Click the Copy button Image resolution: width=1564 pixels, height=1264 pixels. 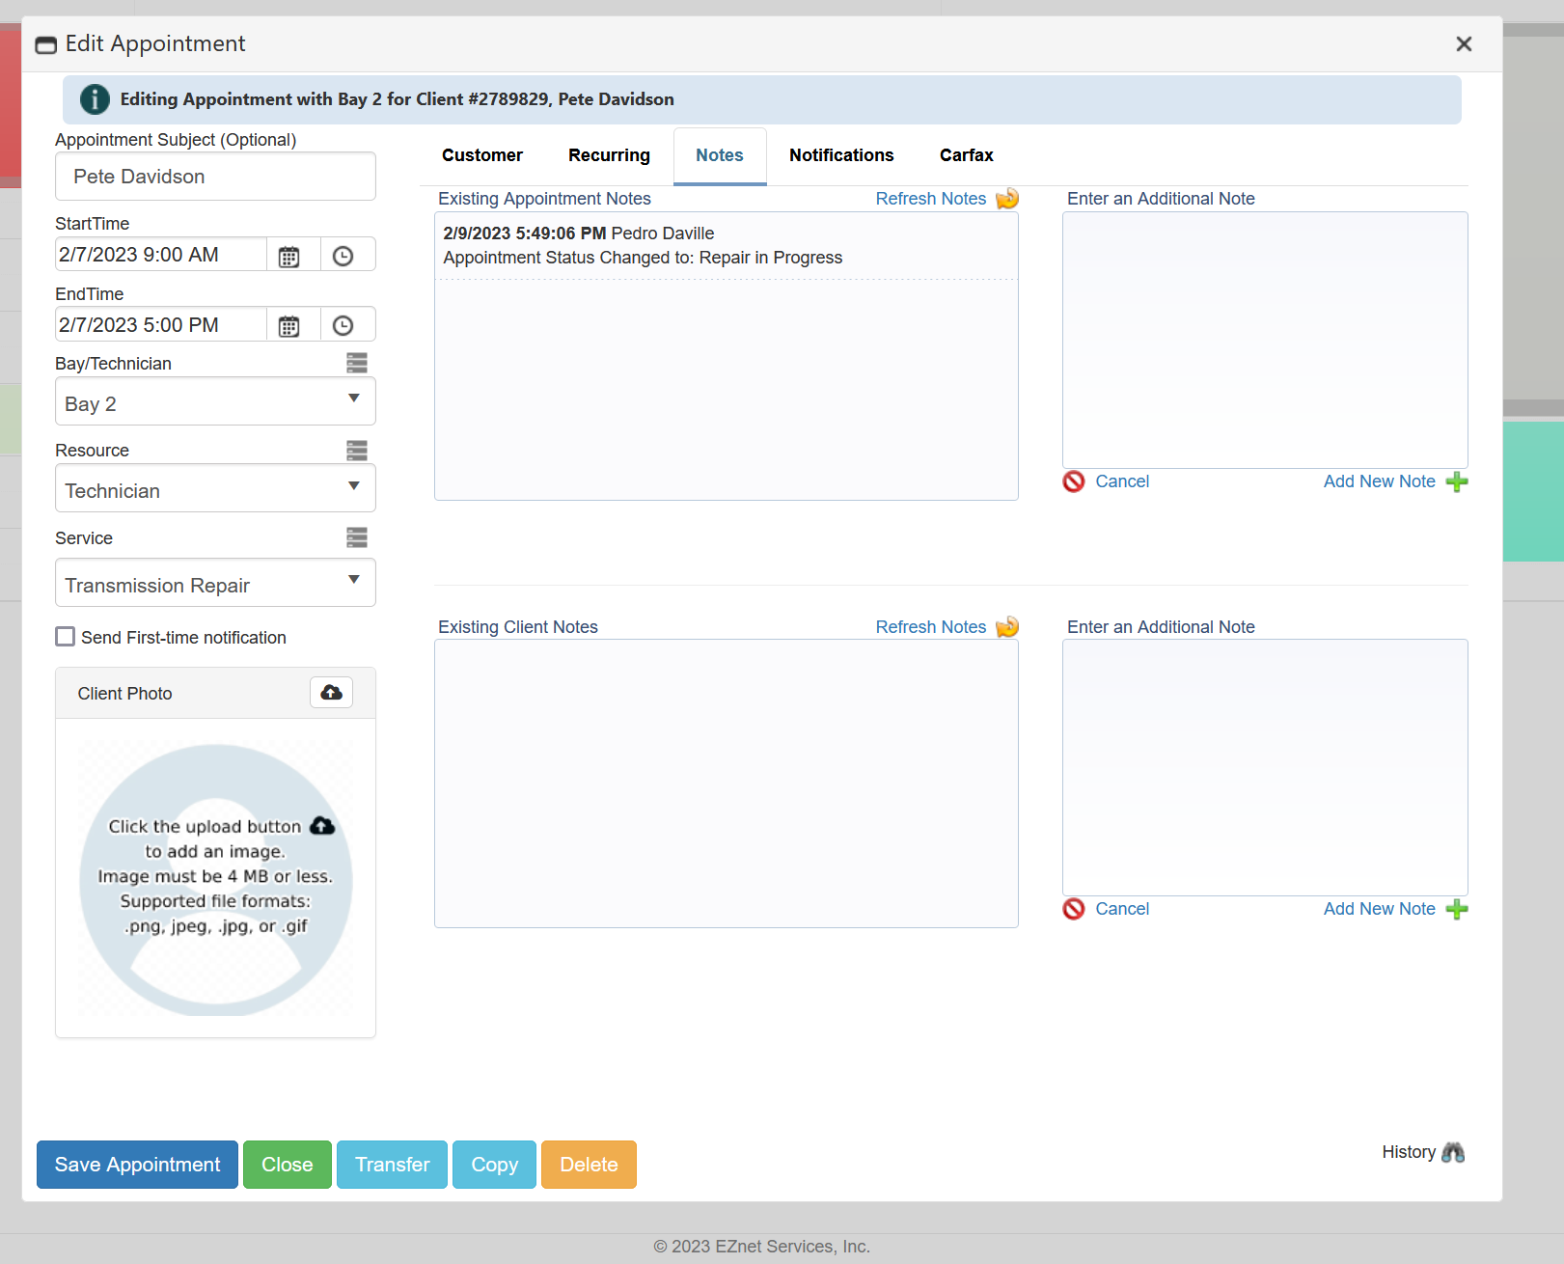[x=494, y=1165]
